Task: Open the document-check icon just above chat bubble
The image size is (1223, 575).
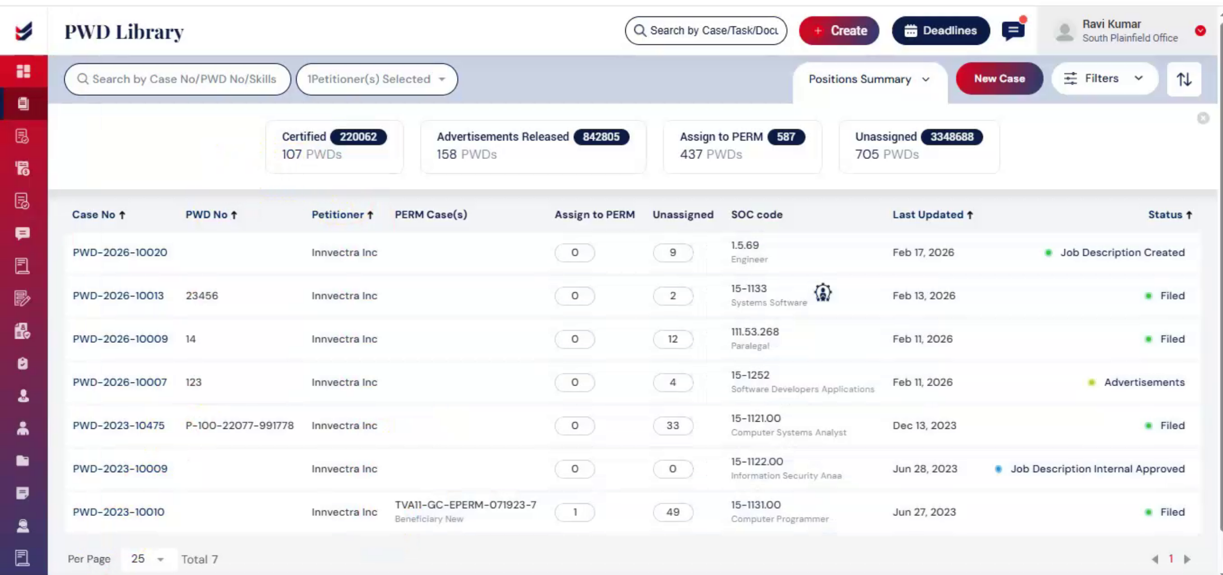Action: (x=22, y=201)
